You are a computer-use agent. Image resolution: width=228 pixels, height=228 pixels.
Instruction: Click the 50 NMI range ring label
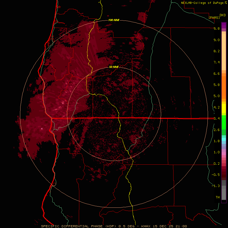(x=114, y=67)
